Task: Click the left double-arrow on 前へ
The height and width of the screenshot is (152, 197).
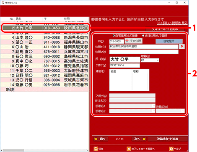Action: 96,139
